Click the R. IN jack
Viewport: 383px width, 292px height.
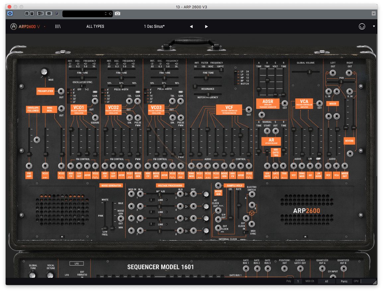(x=349, y=91)
